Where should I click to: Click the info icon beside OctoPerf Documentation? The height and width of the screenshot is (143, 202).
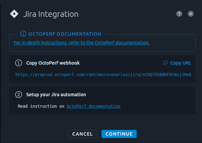pos(23,34)
